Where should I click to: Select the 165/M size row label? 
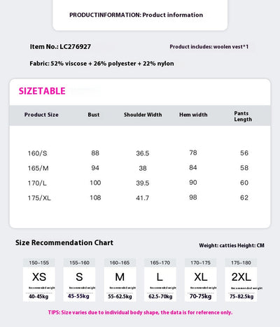point(38,168)
